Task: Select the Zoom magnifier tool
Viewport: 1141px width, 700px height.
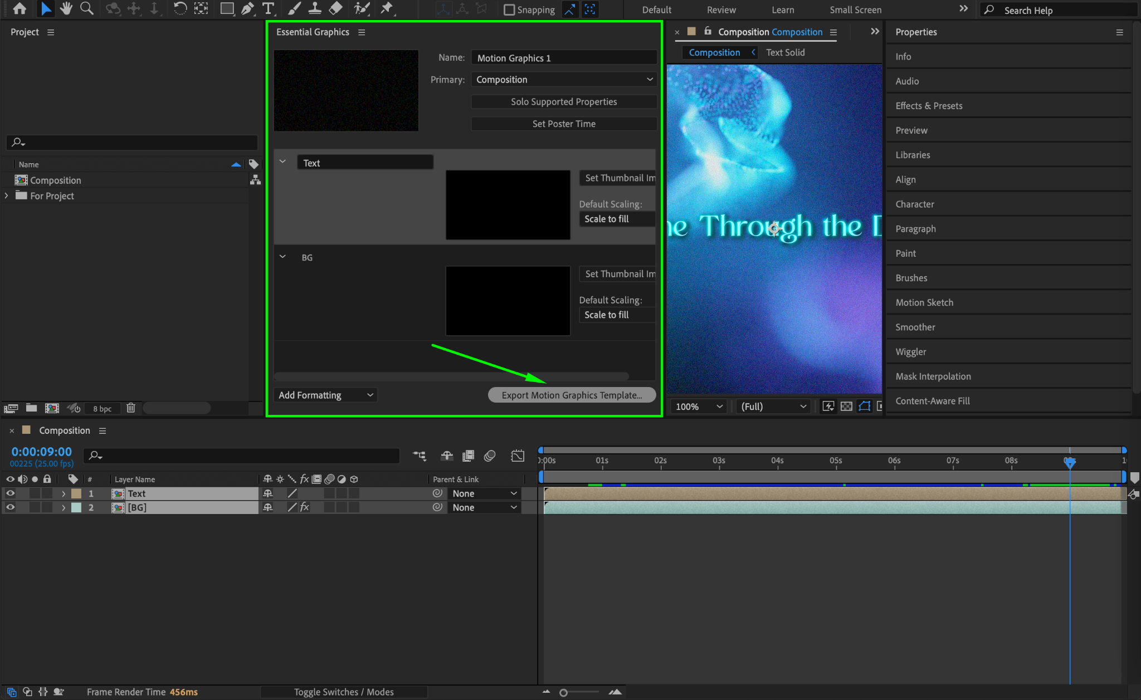Action: (x=86, y=8)
